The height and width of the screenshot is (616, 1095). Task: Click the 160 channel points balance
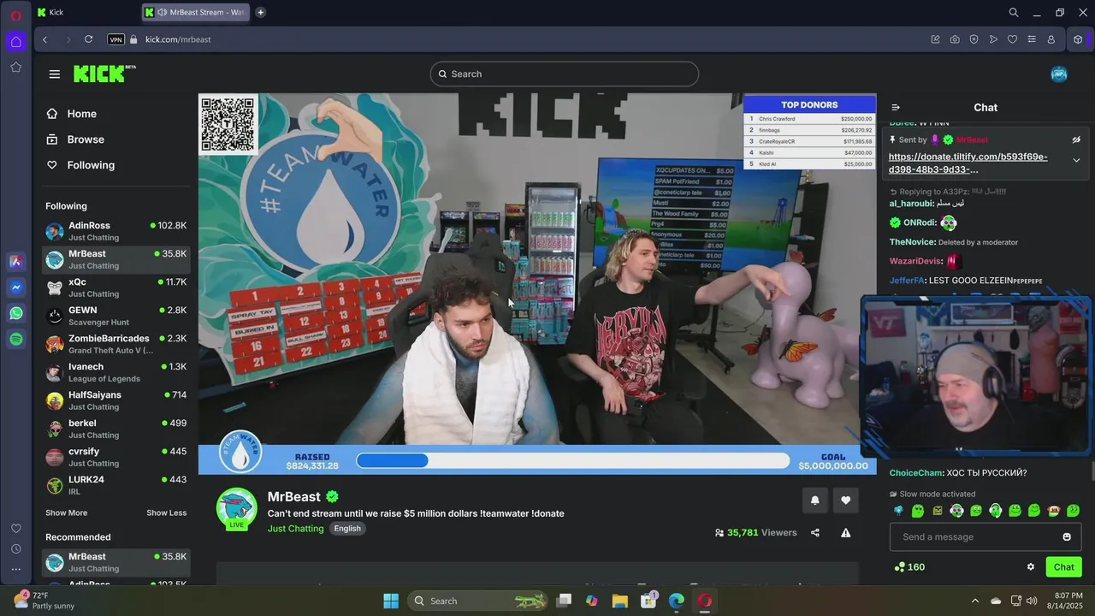(x=909, y=566)
